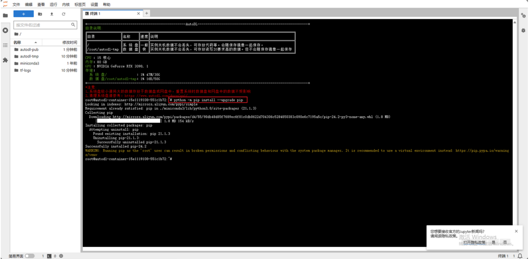Open the file browser sidebar panel
Screen dimensions: 529x259
tap(5, 15)
